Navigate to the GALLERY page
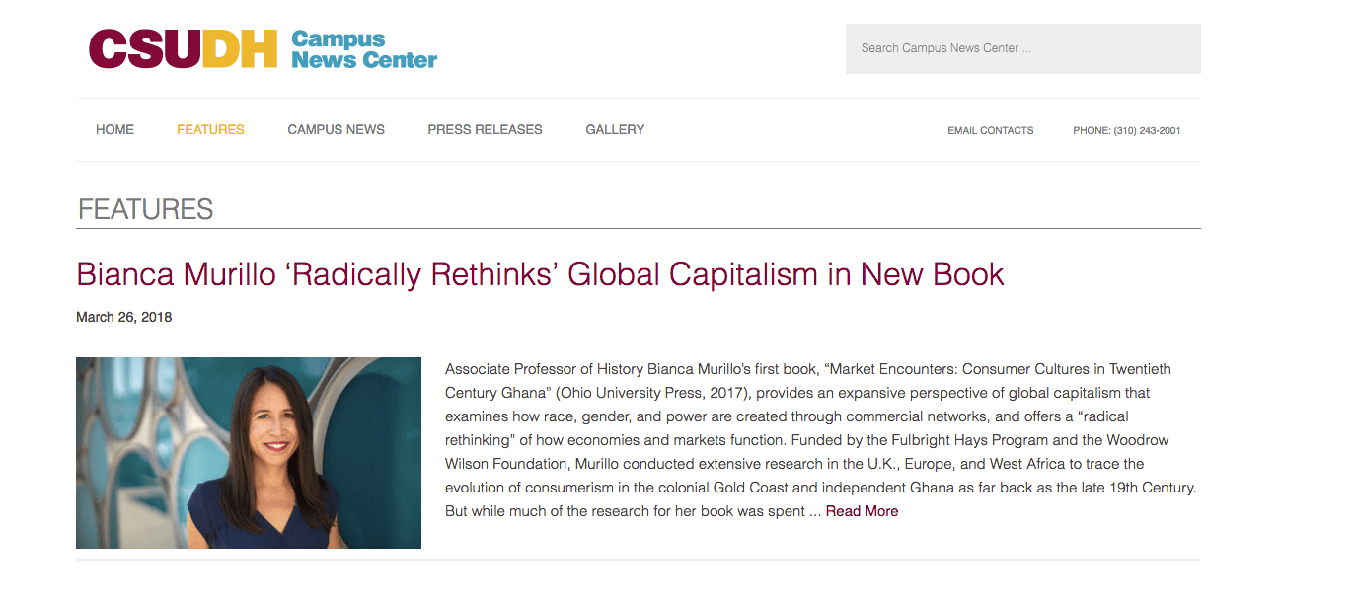 click(x=615, y=129)
